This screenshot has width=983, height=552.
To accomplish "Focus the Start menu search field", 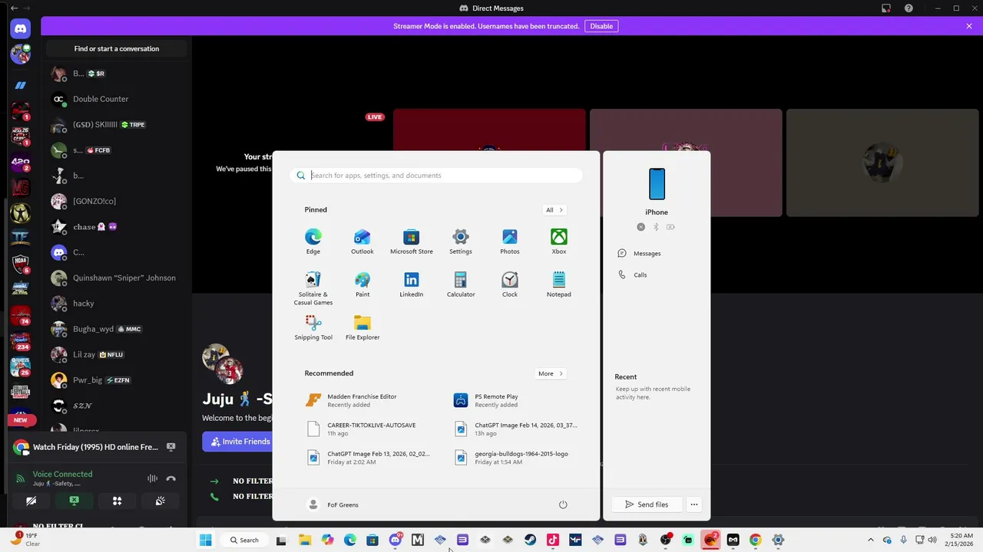I will 436,176.
